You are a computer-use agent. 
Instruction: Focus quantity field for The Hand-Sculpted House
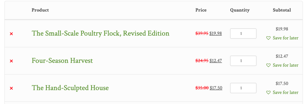[x=243, y=88]
